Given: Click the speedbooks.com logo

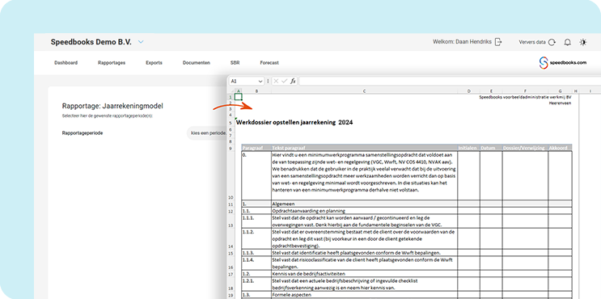Looking at the screenshot, I should pyautogui.click(x=563, y=63).
